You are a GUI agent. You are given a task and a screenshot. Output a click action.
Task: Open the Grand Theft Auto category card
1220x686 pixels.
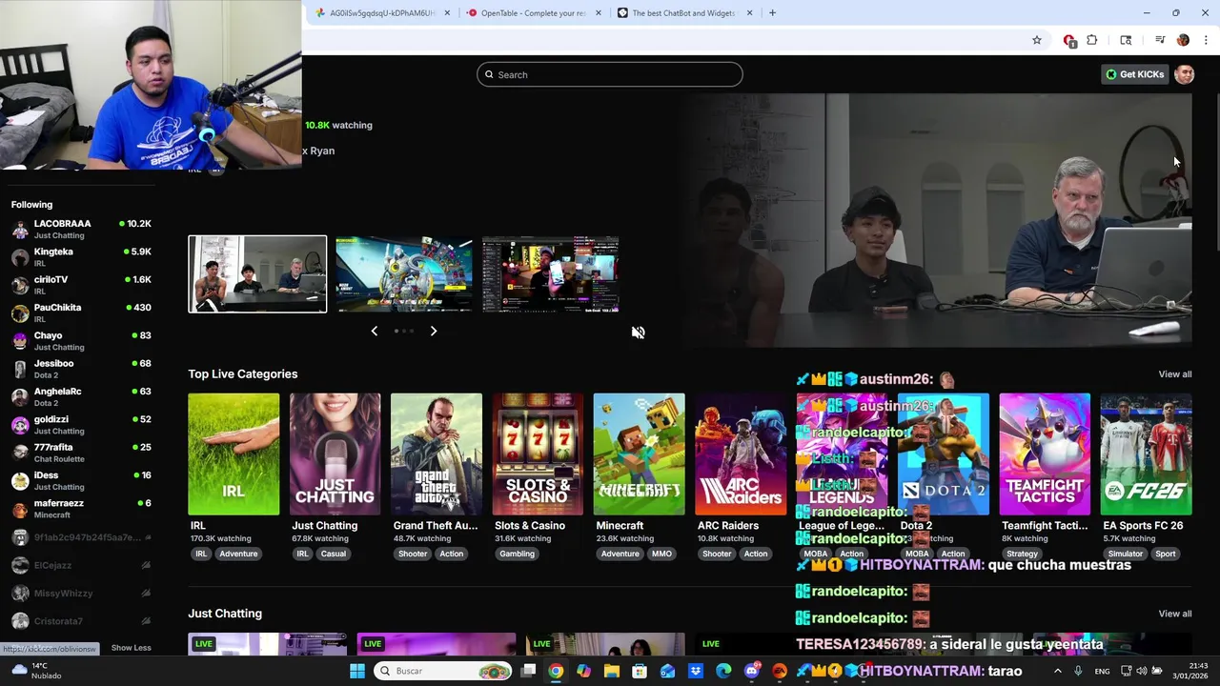point(437,454)
